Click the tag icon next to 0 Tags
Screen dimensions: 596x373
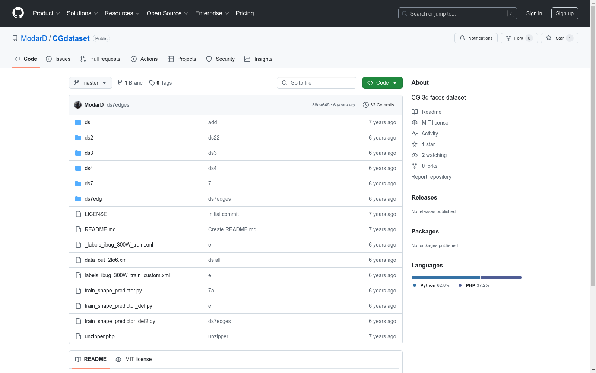point(152,83)
